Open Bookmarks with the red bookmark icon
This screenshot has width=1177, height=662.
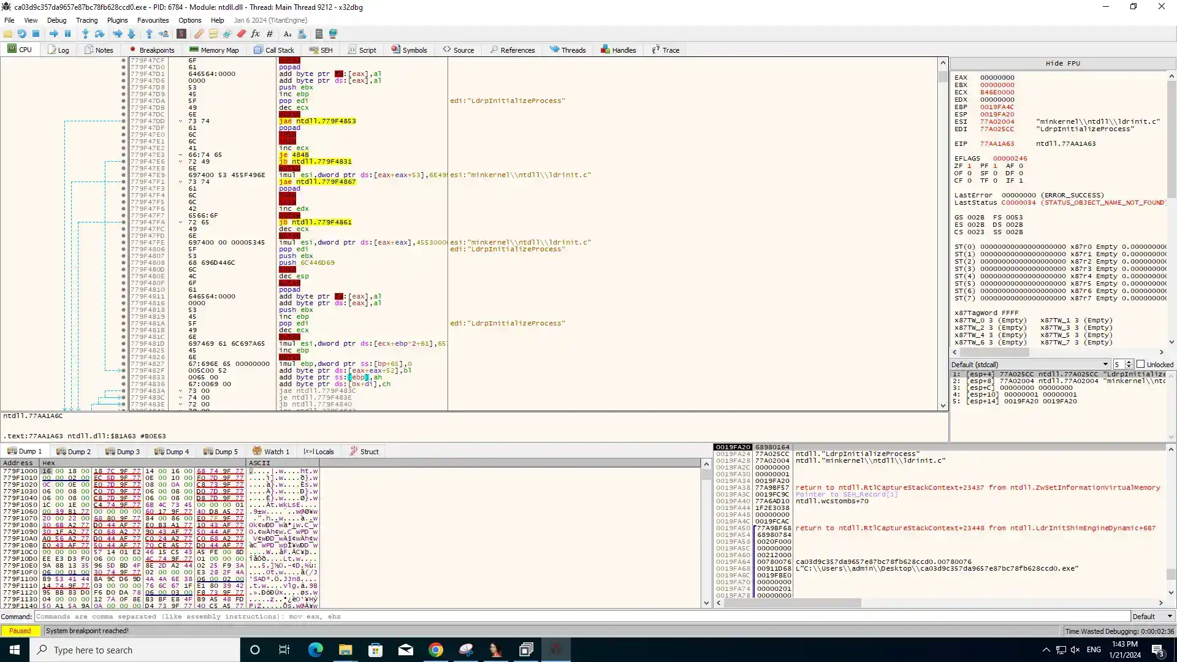click(242, 34)
